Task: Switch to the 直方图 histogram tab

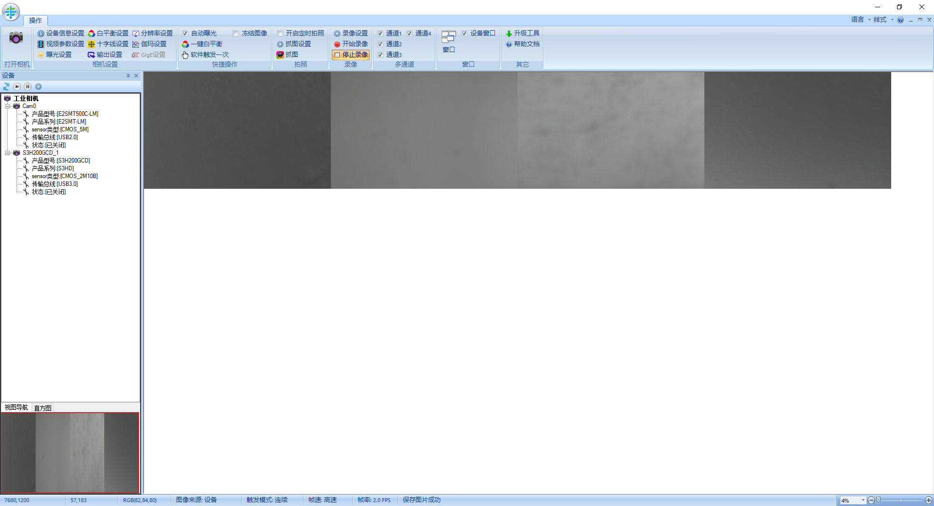Action: (x=42, y=408)
